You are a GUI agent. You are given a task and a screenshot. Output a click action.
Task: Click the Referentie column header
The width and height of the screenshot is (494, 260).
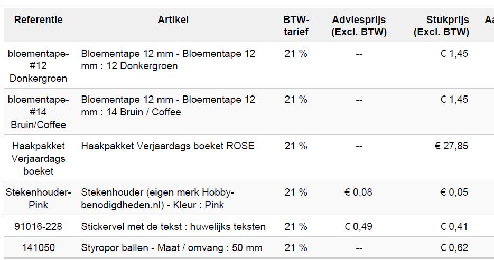[38, 20]
